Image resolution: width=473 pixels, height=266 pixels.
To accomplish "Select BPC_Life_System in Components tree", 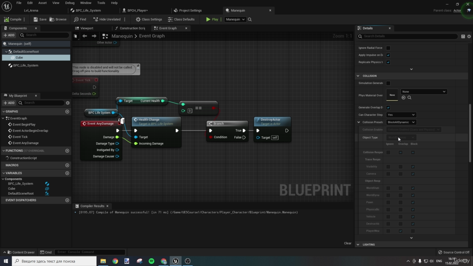I will (25, 65).
